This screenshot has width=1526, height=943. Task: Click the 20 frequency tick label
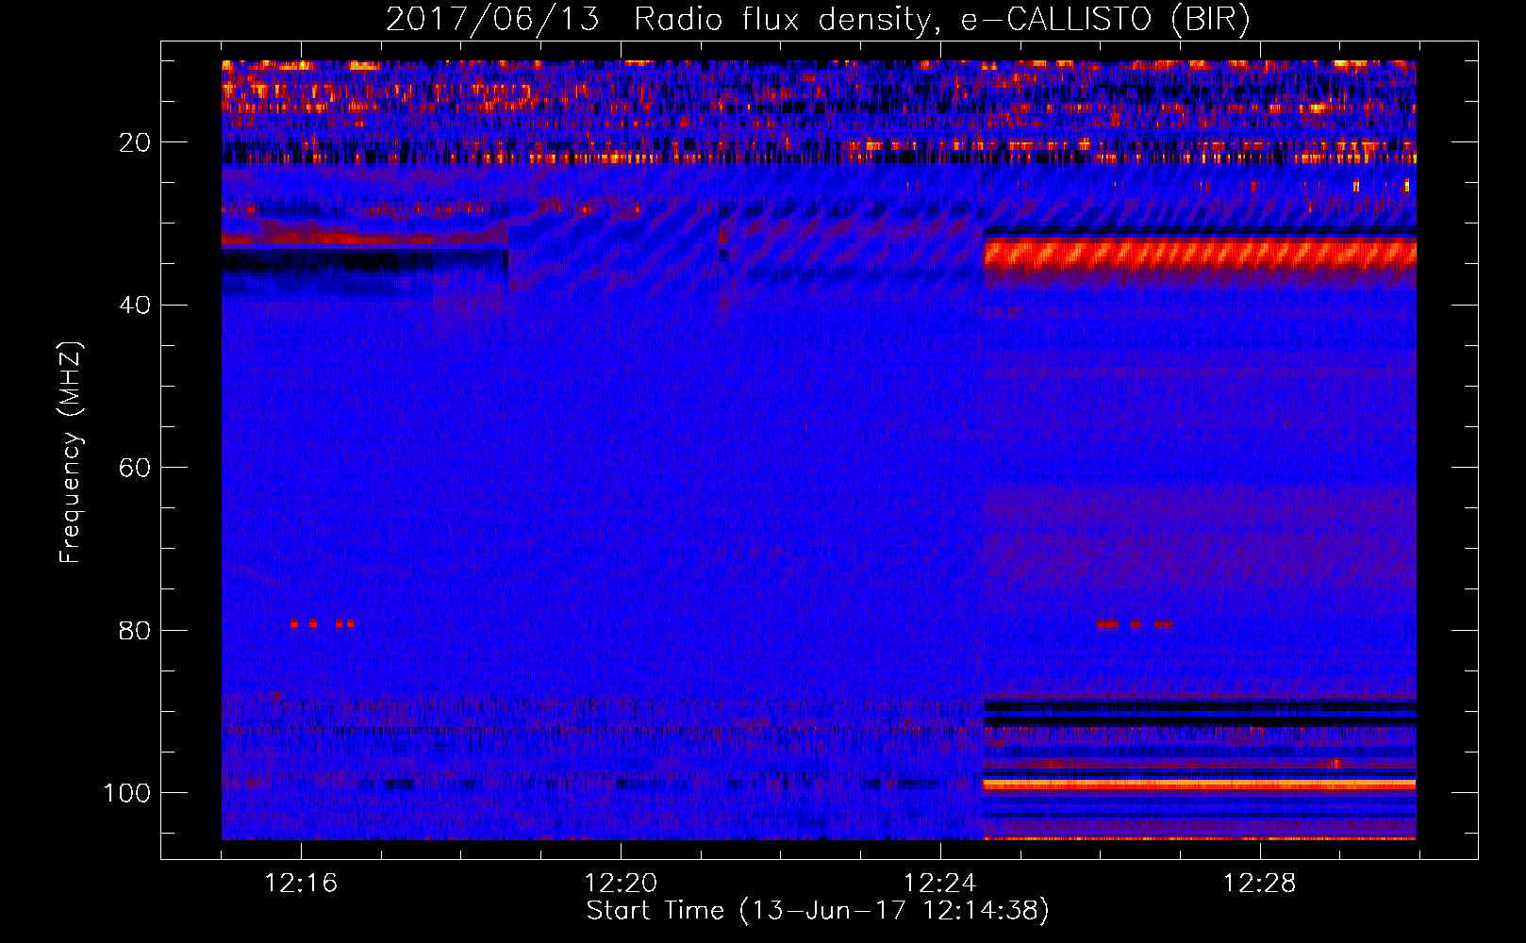point(135,142)
